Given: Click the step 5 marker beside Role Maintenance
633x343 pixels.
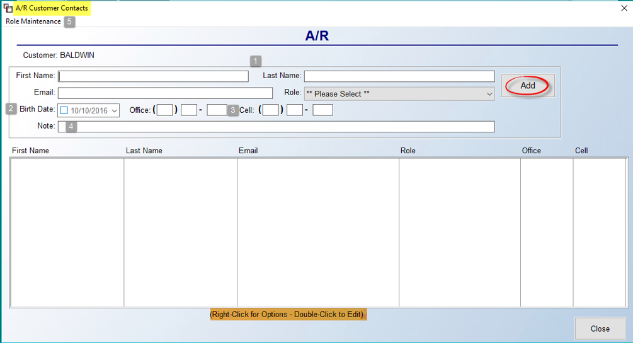Looking at the screenshot, I should pyautogui.click(x=69, y=21).
